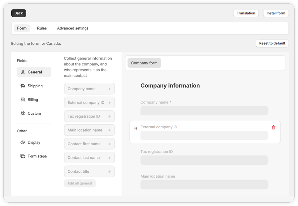Click 'Editing the form for Canada.' text
The height and width of the screenshot is (206, 298).
(36, 43)
